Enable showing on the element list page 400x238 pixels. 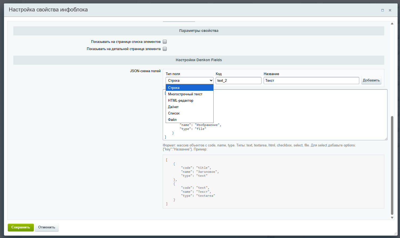coord(165,42)
